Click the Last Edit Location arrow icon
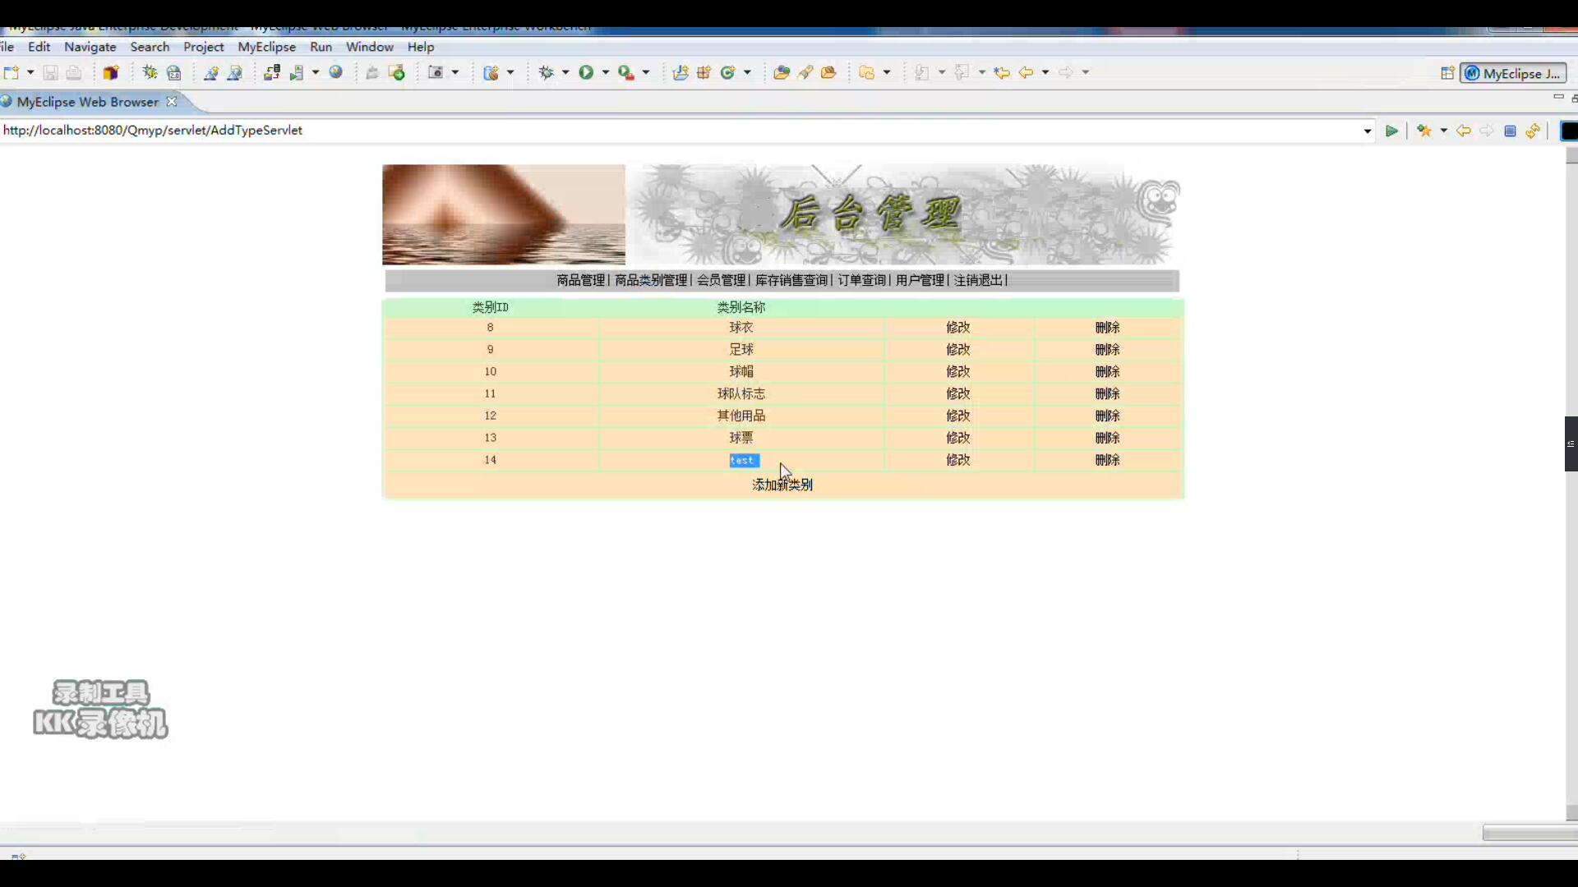The image size is (1578, 887). click(x=1002, y=72)
